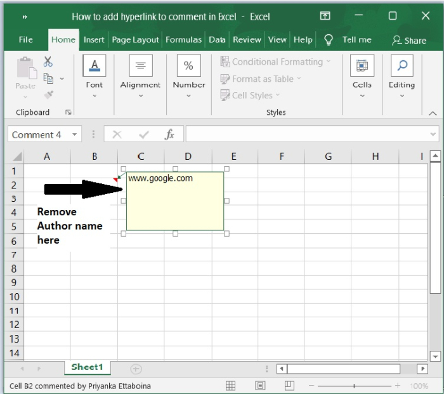Collapse the ribbon with the caret

(x=433, y=114)
